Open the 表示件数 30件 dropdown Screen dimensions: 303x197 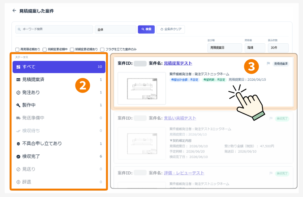[278, 48]
